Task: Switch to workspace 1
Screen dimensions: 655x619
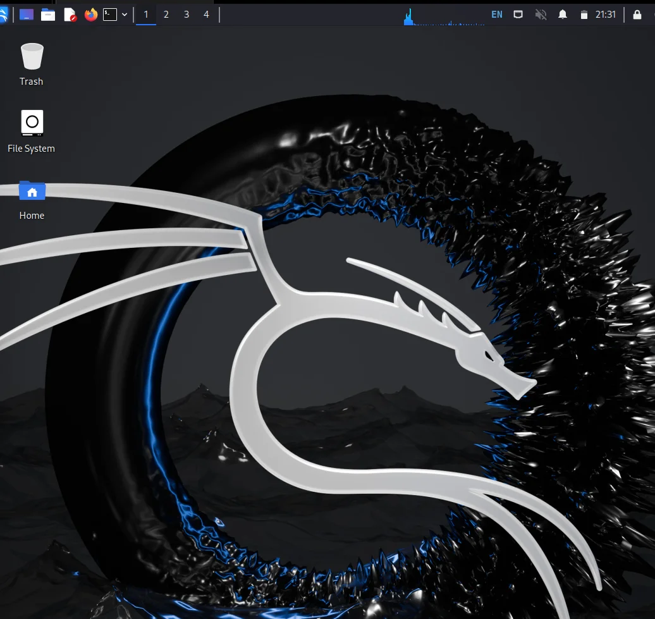Action: tap(146, 15)
